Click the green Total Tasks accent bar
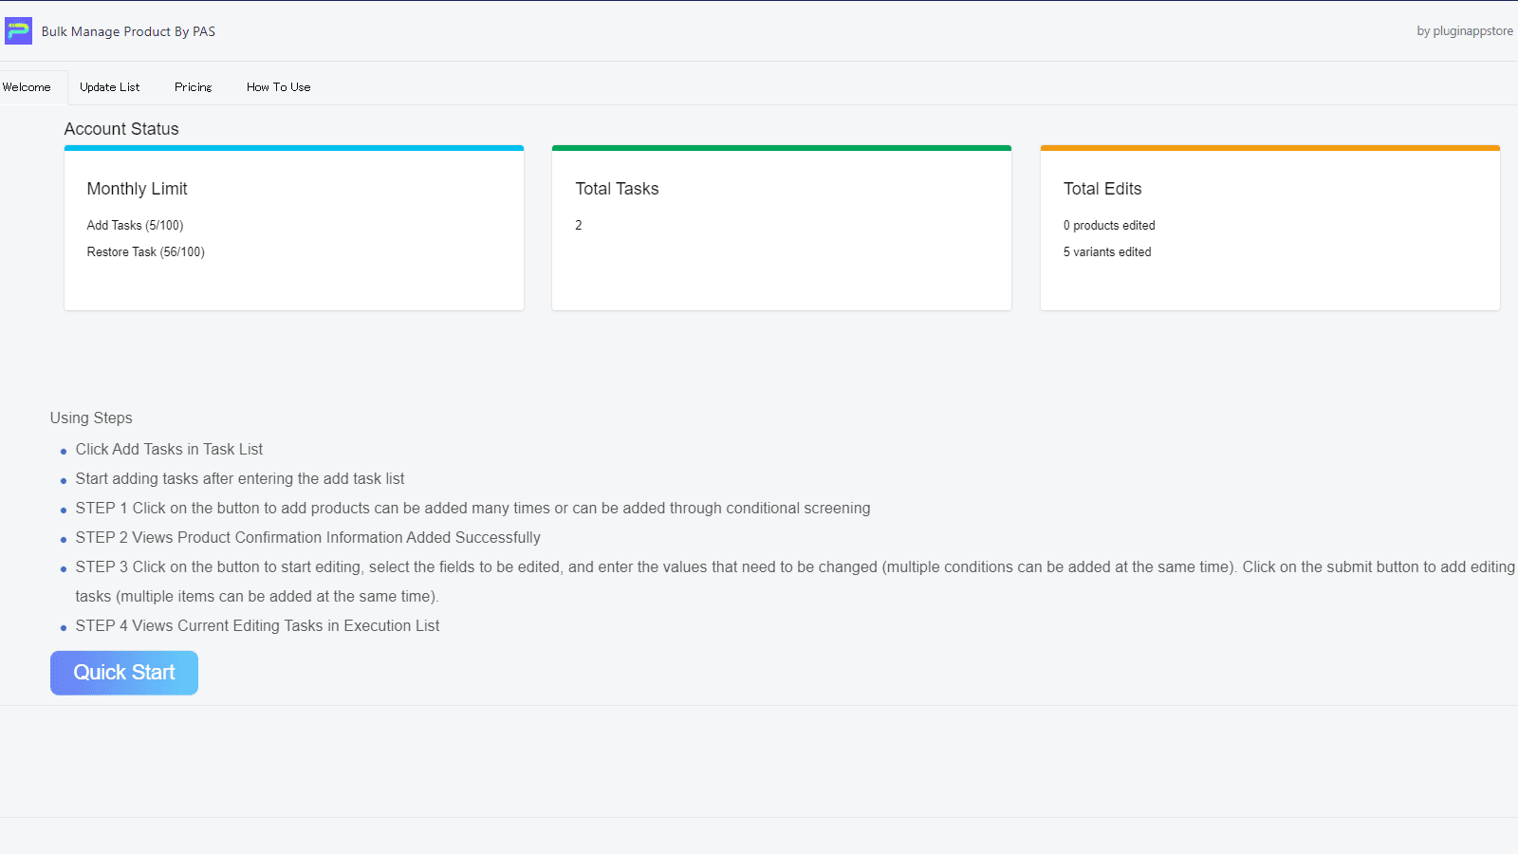This screenshot has height=854, width=1518. pyautogui.click(x=781, y=148)
